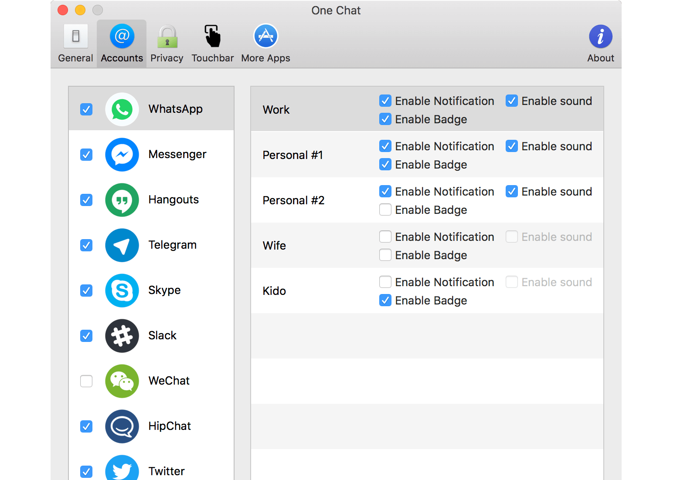Uncheck the Telegram service checkbox
Viewport: 677px width, 480px height.
click(x=86, y=245)
